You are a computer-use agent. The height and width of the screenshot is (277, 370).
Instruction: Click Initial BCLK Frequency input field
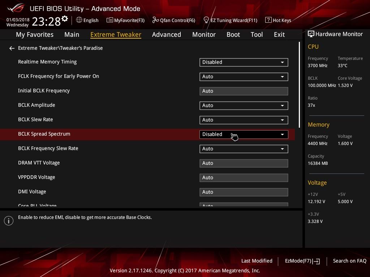pos(244,91)
